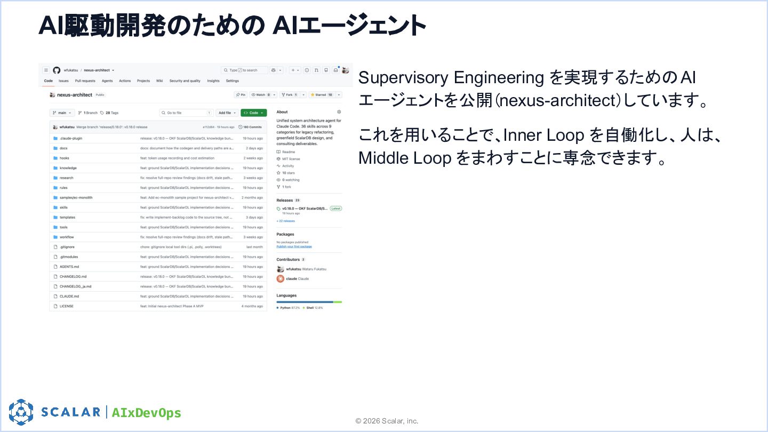768x432 pixels.
Task: Open the repositories icon in GitHub header
Action: click(326, 70)
